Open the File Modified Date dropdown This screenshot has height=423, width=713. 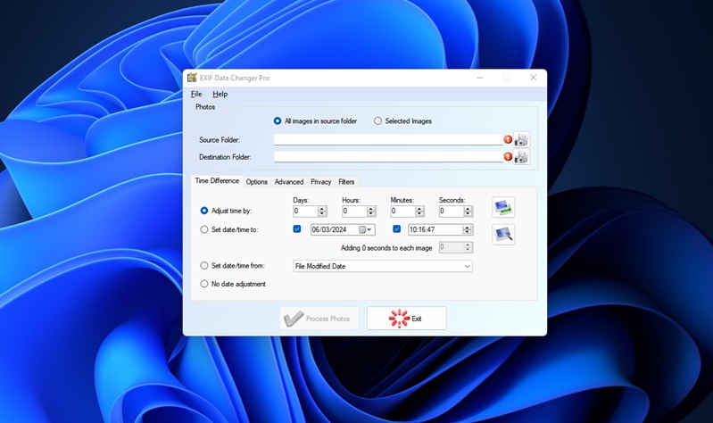[x=383, y=266]
